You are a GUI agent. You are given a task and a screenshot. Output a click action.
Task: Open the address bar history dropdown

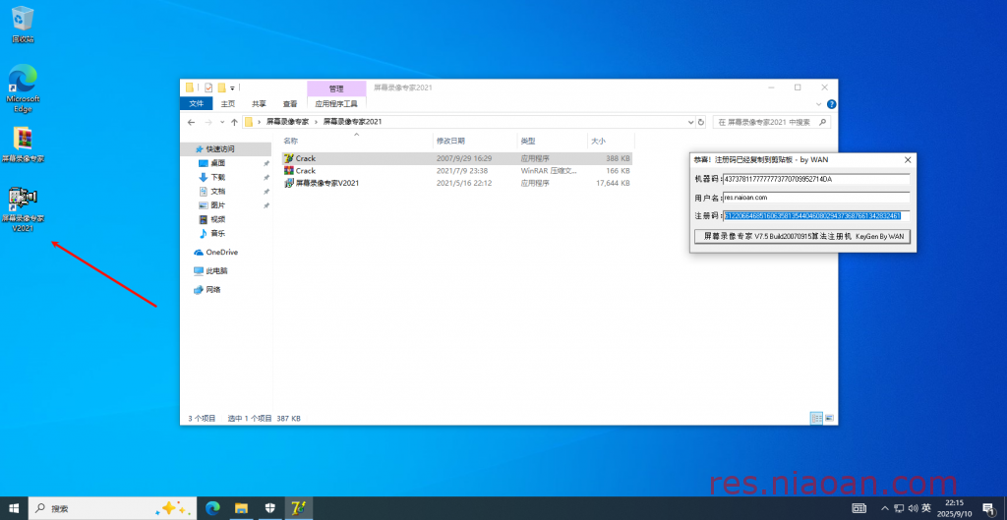point(690,122)
